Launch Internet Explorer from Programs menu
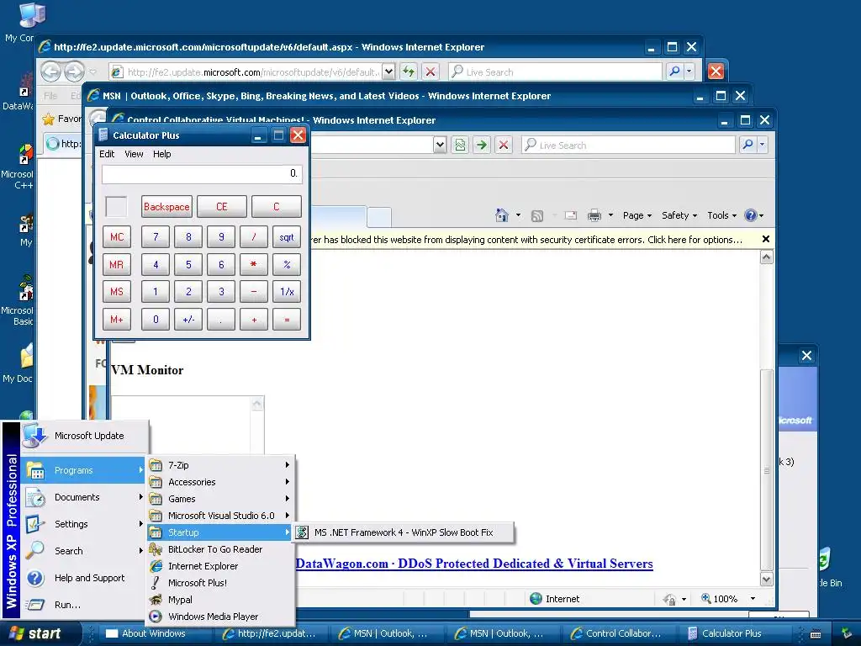The width and height of the screenshot is (861, 646). (220, 566)
